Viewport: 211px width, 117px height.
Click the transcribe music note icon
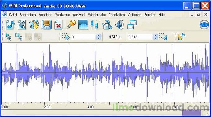point(181,37)
